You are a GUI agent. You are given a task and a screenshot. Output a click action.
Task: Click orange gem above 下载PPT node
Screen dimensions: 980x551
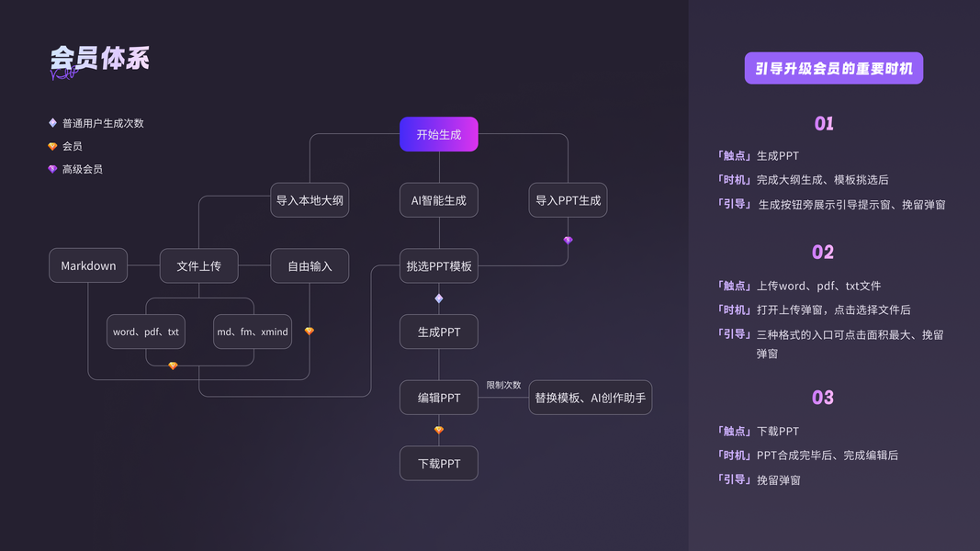tap(439, 430)
